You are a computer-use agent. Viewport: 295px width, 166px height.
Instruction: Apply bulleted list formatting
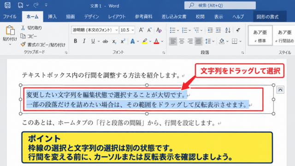[172, 30]
